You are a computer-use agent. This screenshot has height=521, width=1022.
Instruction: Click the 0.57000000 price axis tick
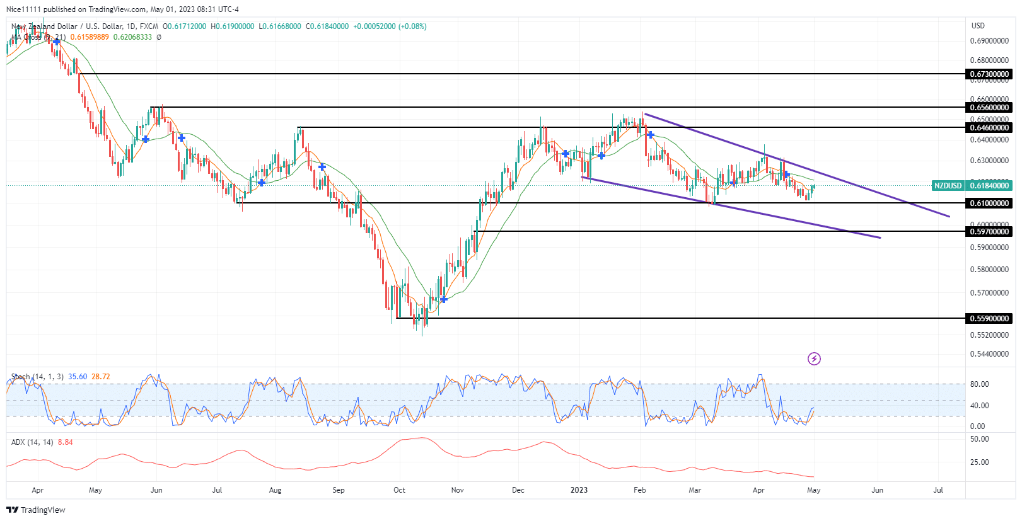[x=989, y=293]
